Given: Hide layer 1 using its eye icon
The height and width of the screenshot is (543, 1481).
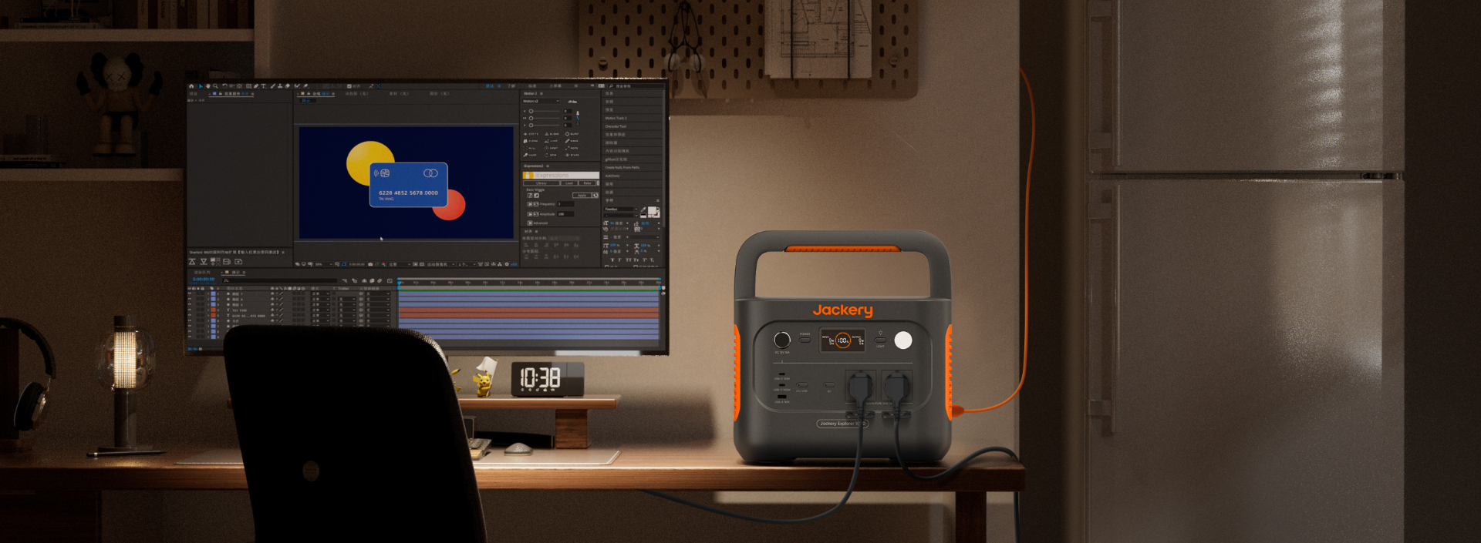Looking at the screenshot, I should pyautogui.click(x=190, y=294).
